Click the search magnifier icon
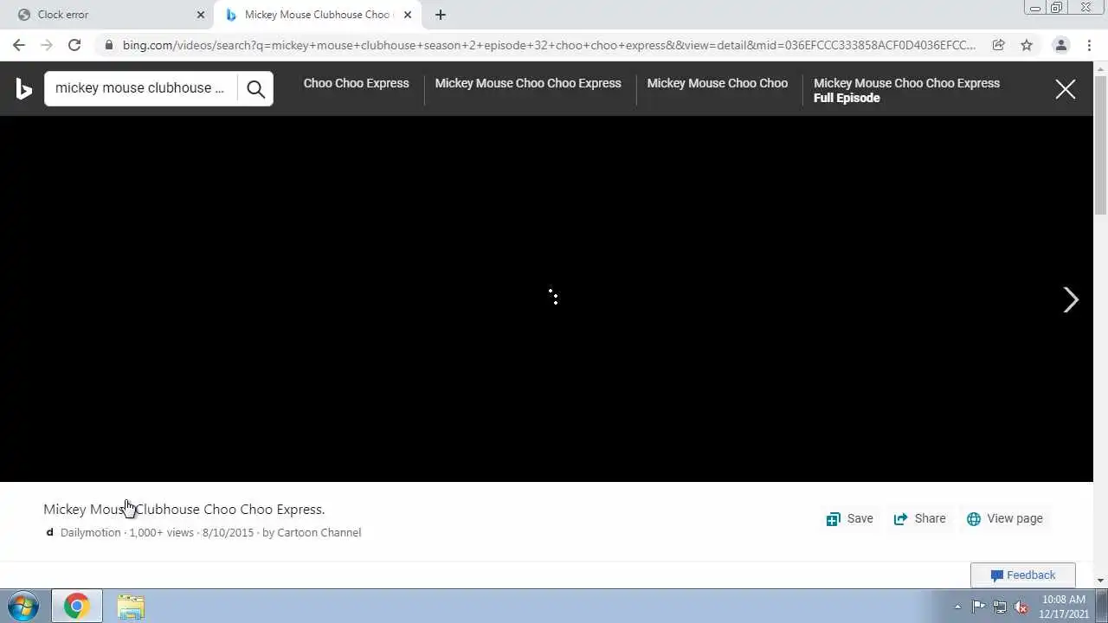1108x623 pixels. [x=255, y=88]
